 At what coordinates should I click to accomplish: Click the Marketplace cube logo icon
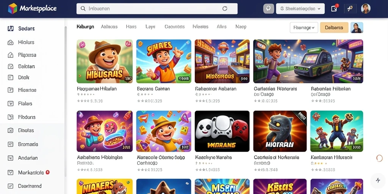pos(13,9)
